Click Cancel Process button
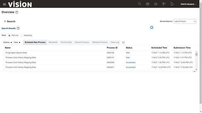This screenshot has height=113, width=202. (82, 42)
